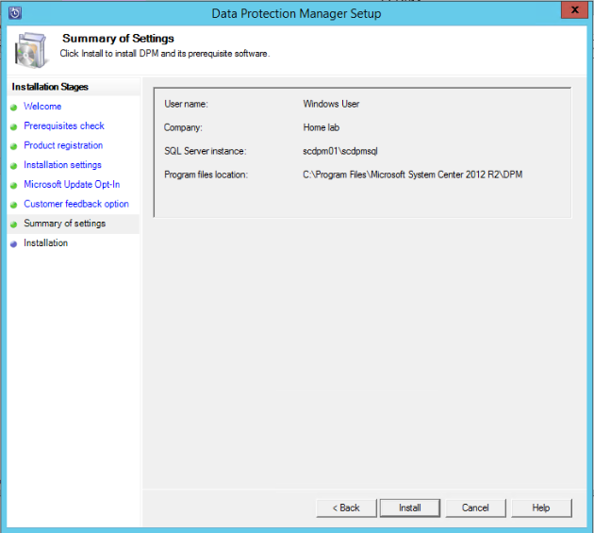Click green bullet beside Prerequisites check
This screenshot has width=594, height=533.
click(x=13, y=126)
